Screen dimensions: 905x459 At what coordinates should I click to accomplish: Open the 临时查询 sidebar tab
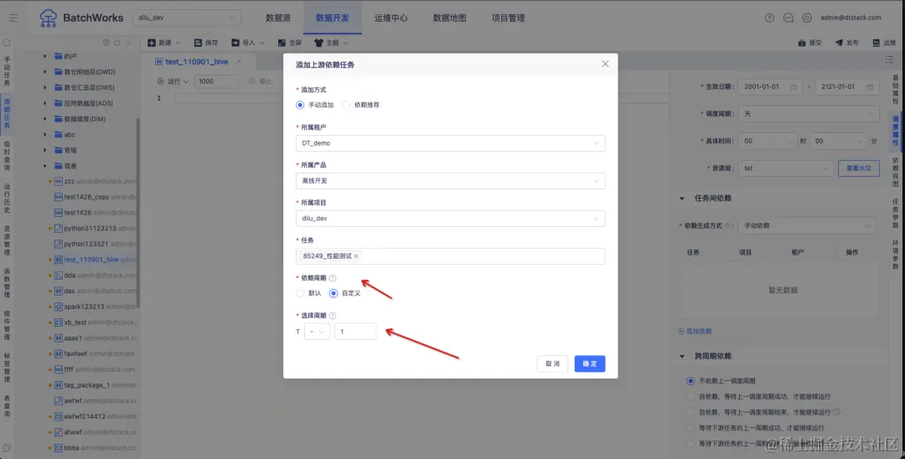click(x=7, y=156)
